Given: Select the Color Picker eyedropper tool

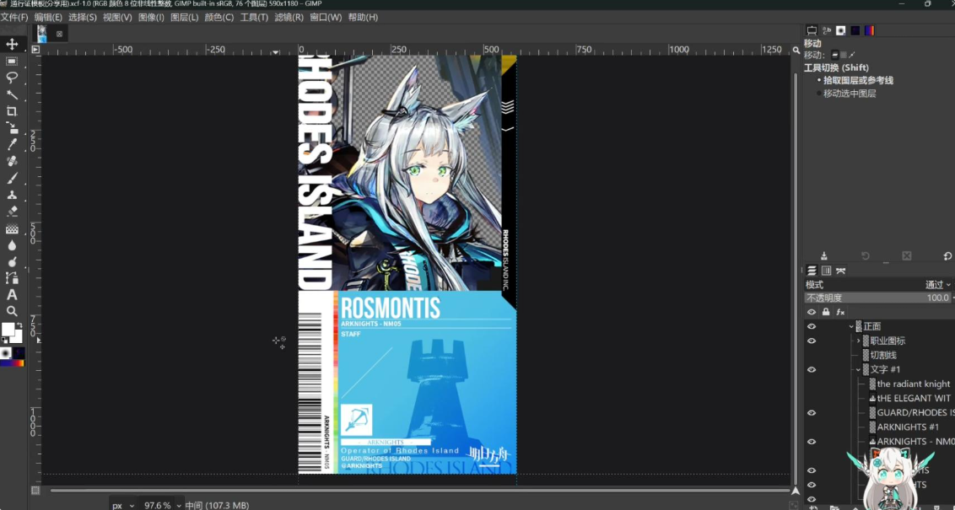Looking at the screenshot, I should (12, 144).
